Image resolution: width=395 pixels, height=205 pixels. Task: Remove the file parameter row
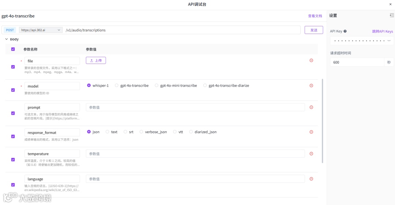point(311,60)
